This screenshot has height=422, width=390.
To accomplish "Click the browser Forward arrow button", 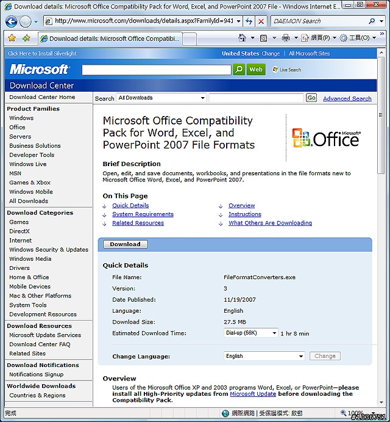I will 26,21.
